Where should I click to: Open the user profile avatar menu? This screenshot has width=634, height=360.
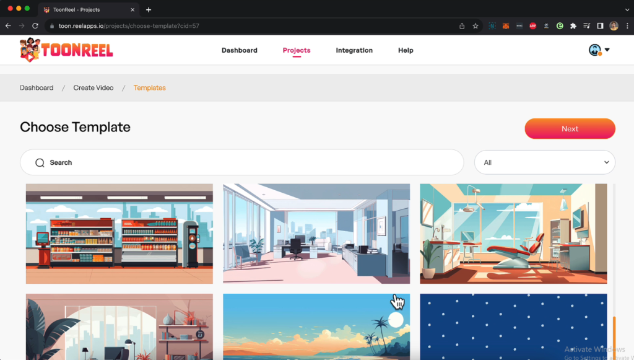(x=599, y=50)
